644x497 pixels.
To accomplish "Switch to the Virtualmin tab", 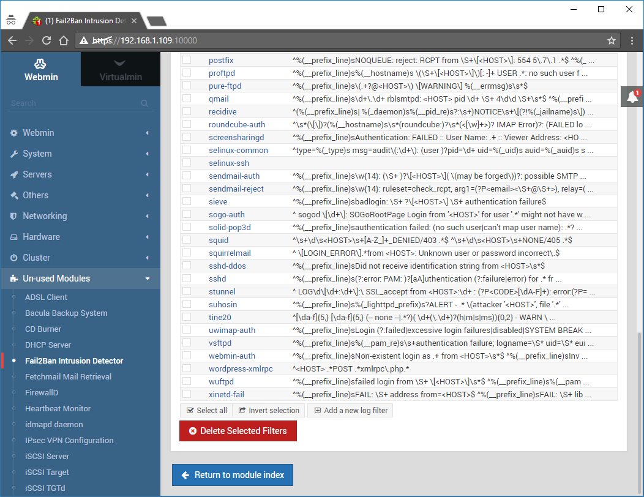I will 121,69.
